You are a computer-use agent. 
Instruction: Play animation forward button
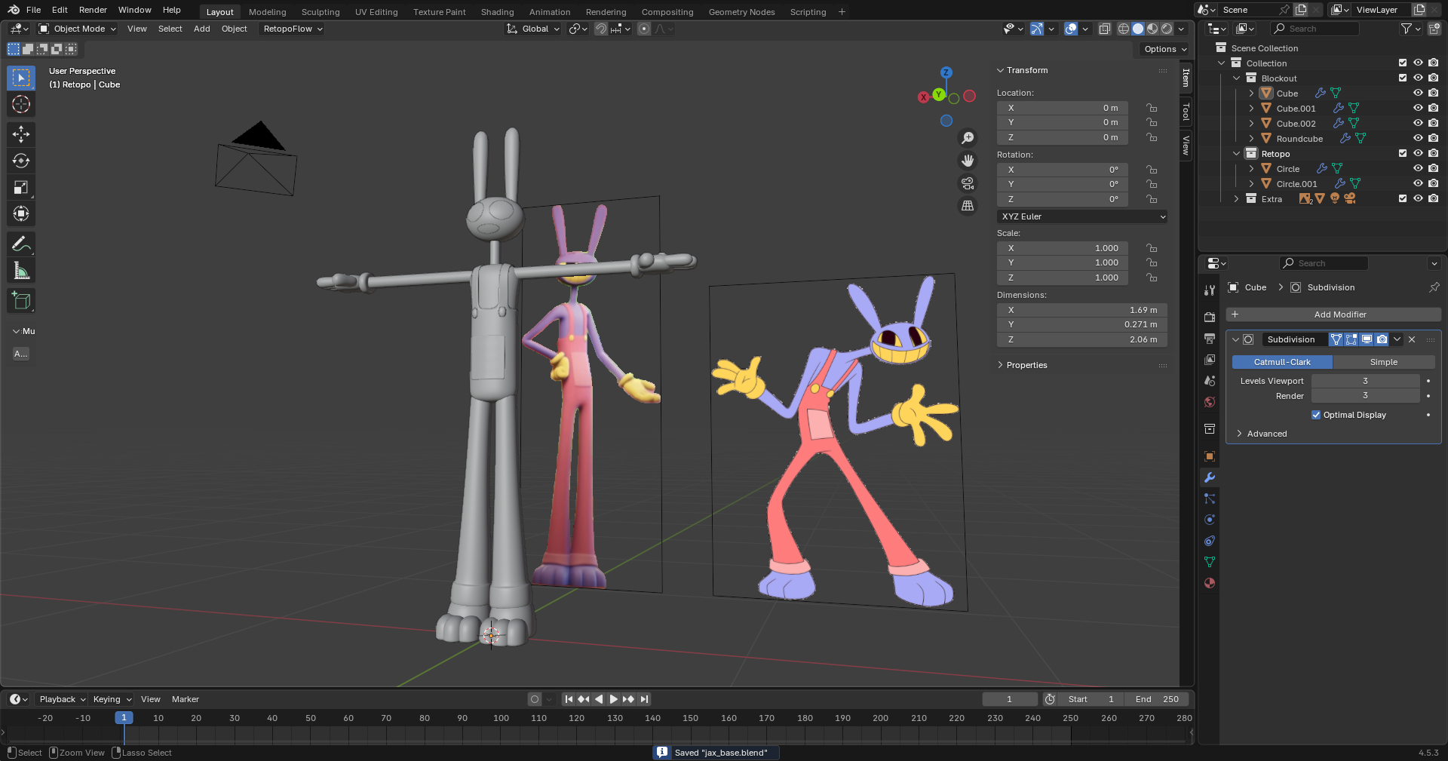click(614, 699)
